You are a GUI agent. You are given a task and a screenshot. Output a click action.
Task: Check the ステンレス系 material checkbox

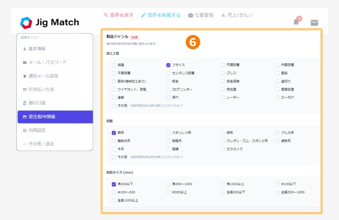click(168, 133)
